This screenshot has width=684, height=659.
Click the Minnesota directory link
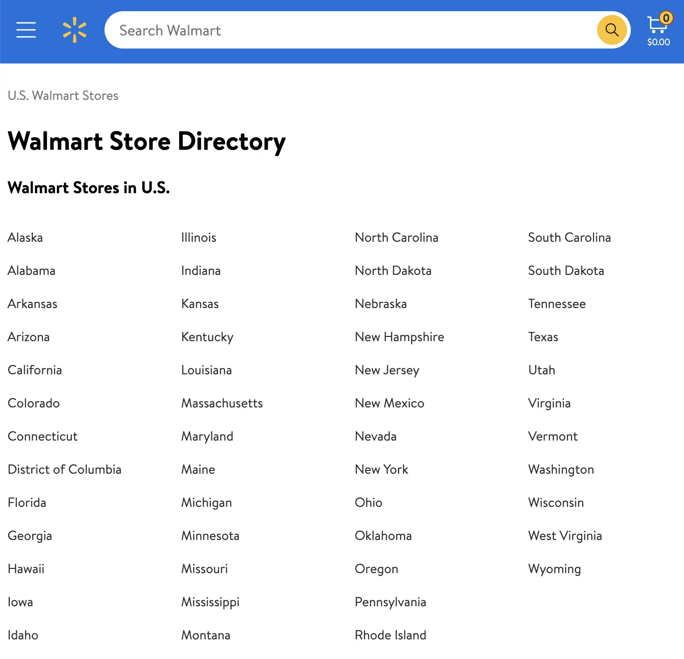[210, 536]
